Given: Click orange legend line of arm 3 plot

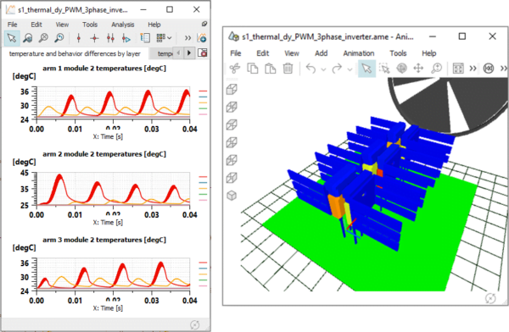Looking at the screenshot, I should pos(203,274).
